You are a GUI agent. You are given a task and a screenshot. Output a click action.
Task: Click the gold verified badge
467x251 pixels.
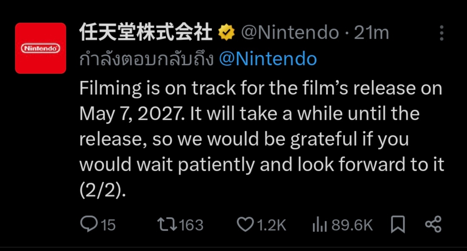click(226, 34)
